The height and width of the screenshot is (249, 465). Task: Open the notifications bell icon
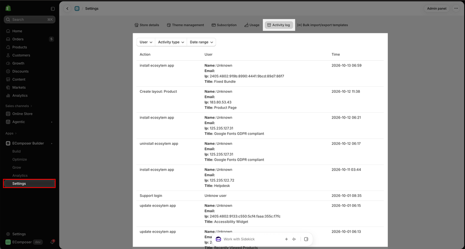pyautogui.click(x=52, y=242)
